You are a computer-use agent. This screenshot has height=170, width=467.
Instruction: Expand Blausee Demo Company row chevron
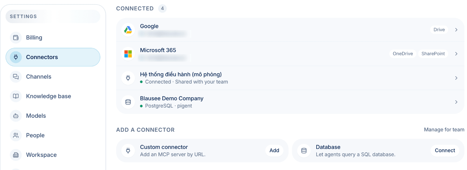(x=456, y=102)
